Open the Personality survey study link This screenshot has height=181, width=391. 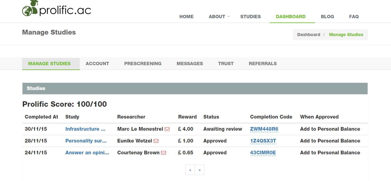click(86, 141)
